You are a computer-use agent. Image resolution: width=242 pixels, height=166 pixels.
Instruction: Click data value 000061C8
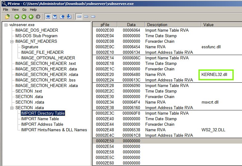coord(131,135)
